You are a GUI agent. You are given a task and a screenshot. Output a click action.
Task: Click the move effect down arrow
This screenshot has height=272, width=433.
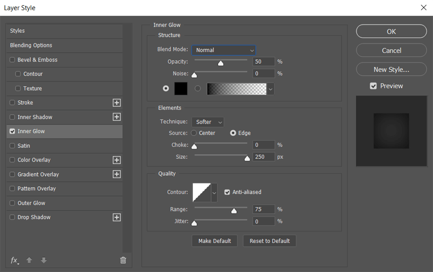coord(44,260)
